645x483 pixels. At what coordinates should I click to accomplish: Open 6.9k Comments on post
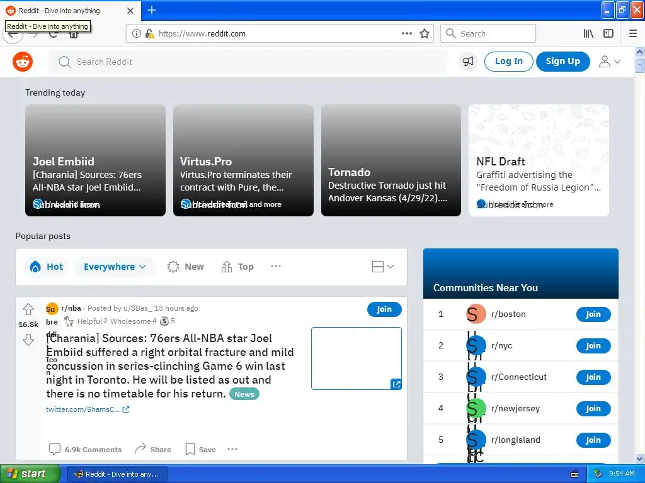(85, 449)
